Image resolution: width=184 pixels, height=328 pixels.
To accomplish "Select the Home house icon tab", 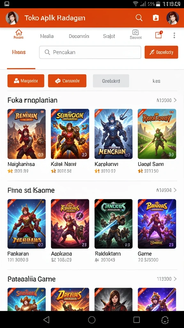I will [x=19, y=34].
